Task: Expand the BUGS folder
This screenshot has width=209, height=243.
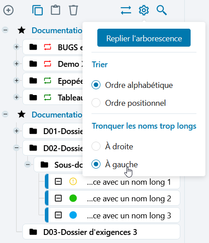Action: [x=17, y=47]
